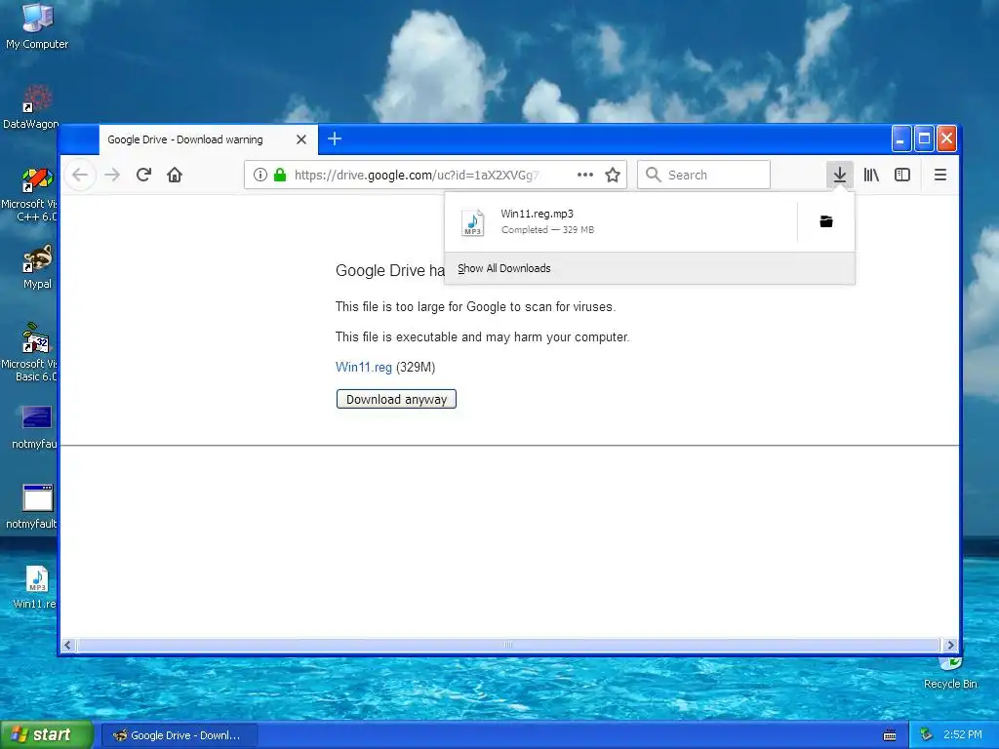This screenshot has height=749, width=999.
Task: Open a new tab with plus button
Action: click(x=335, y=138)
